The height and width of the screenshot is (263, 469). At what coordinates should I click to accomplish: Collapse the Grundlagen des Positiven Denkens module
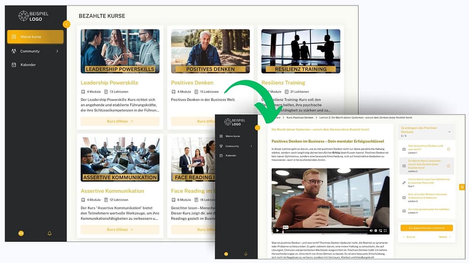point(450,131)
